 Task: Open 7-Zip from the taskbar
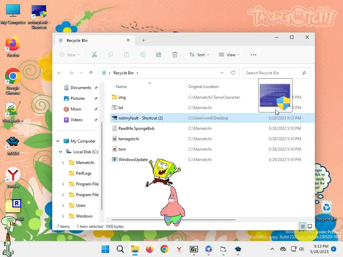point(194,249)
